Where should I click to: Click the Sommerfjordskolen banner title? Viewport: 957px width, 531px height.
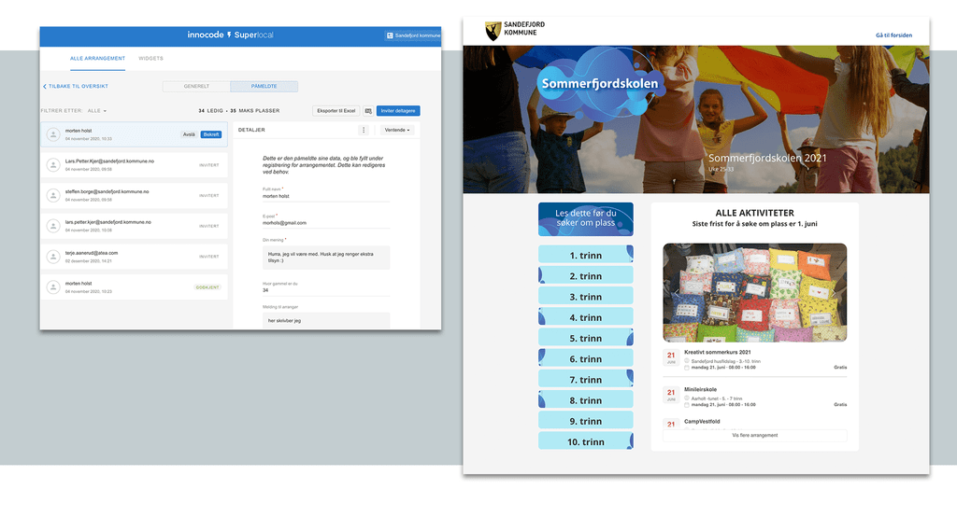[x=600, y=83]
